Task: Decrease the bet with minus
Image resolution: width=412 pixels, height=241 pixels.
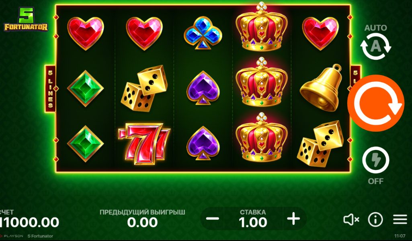Action: pos(213,219)
